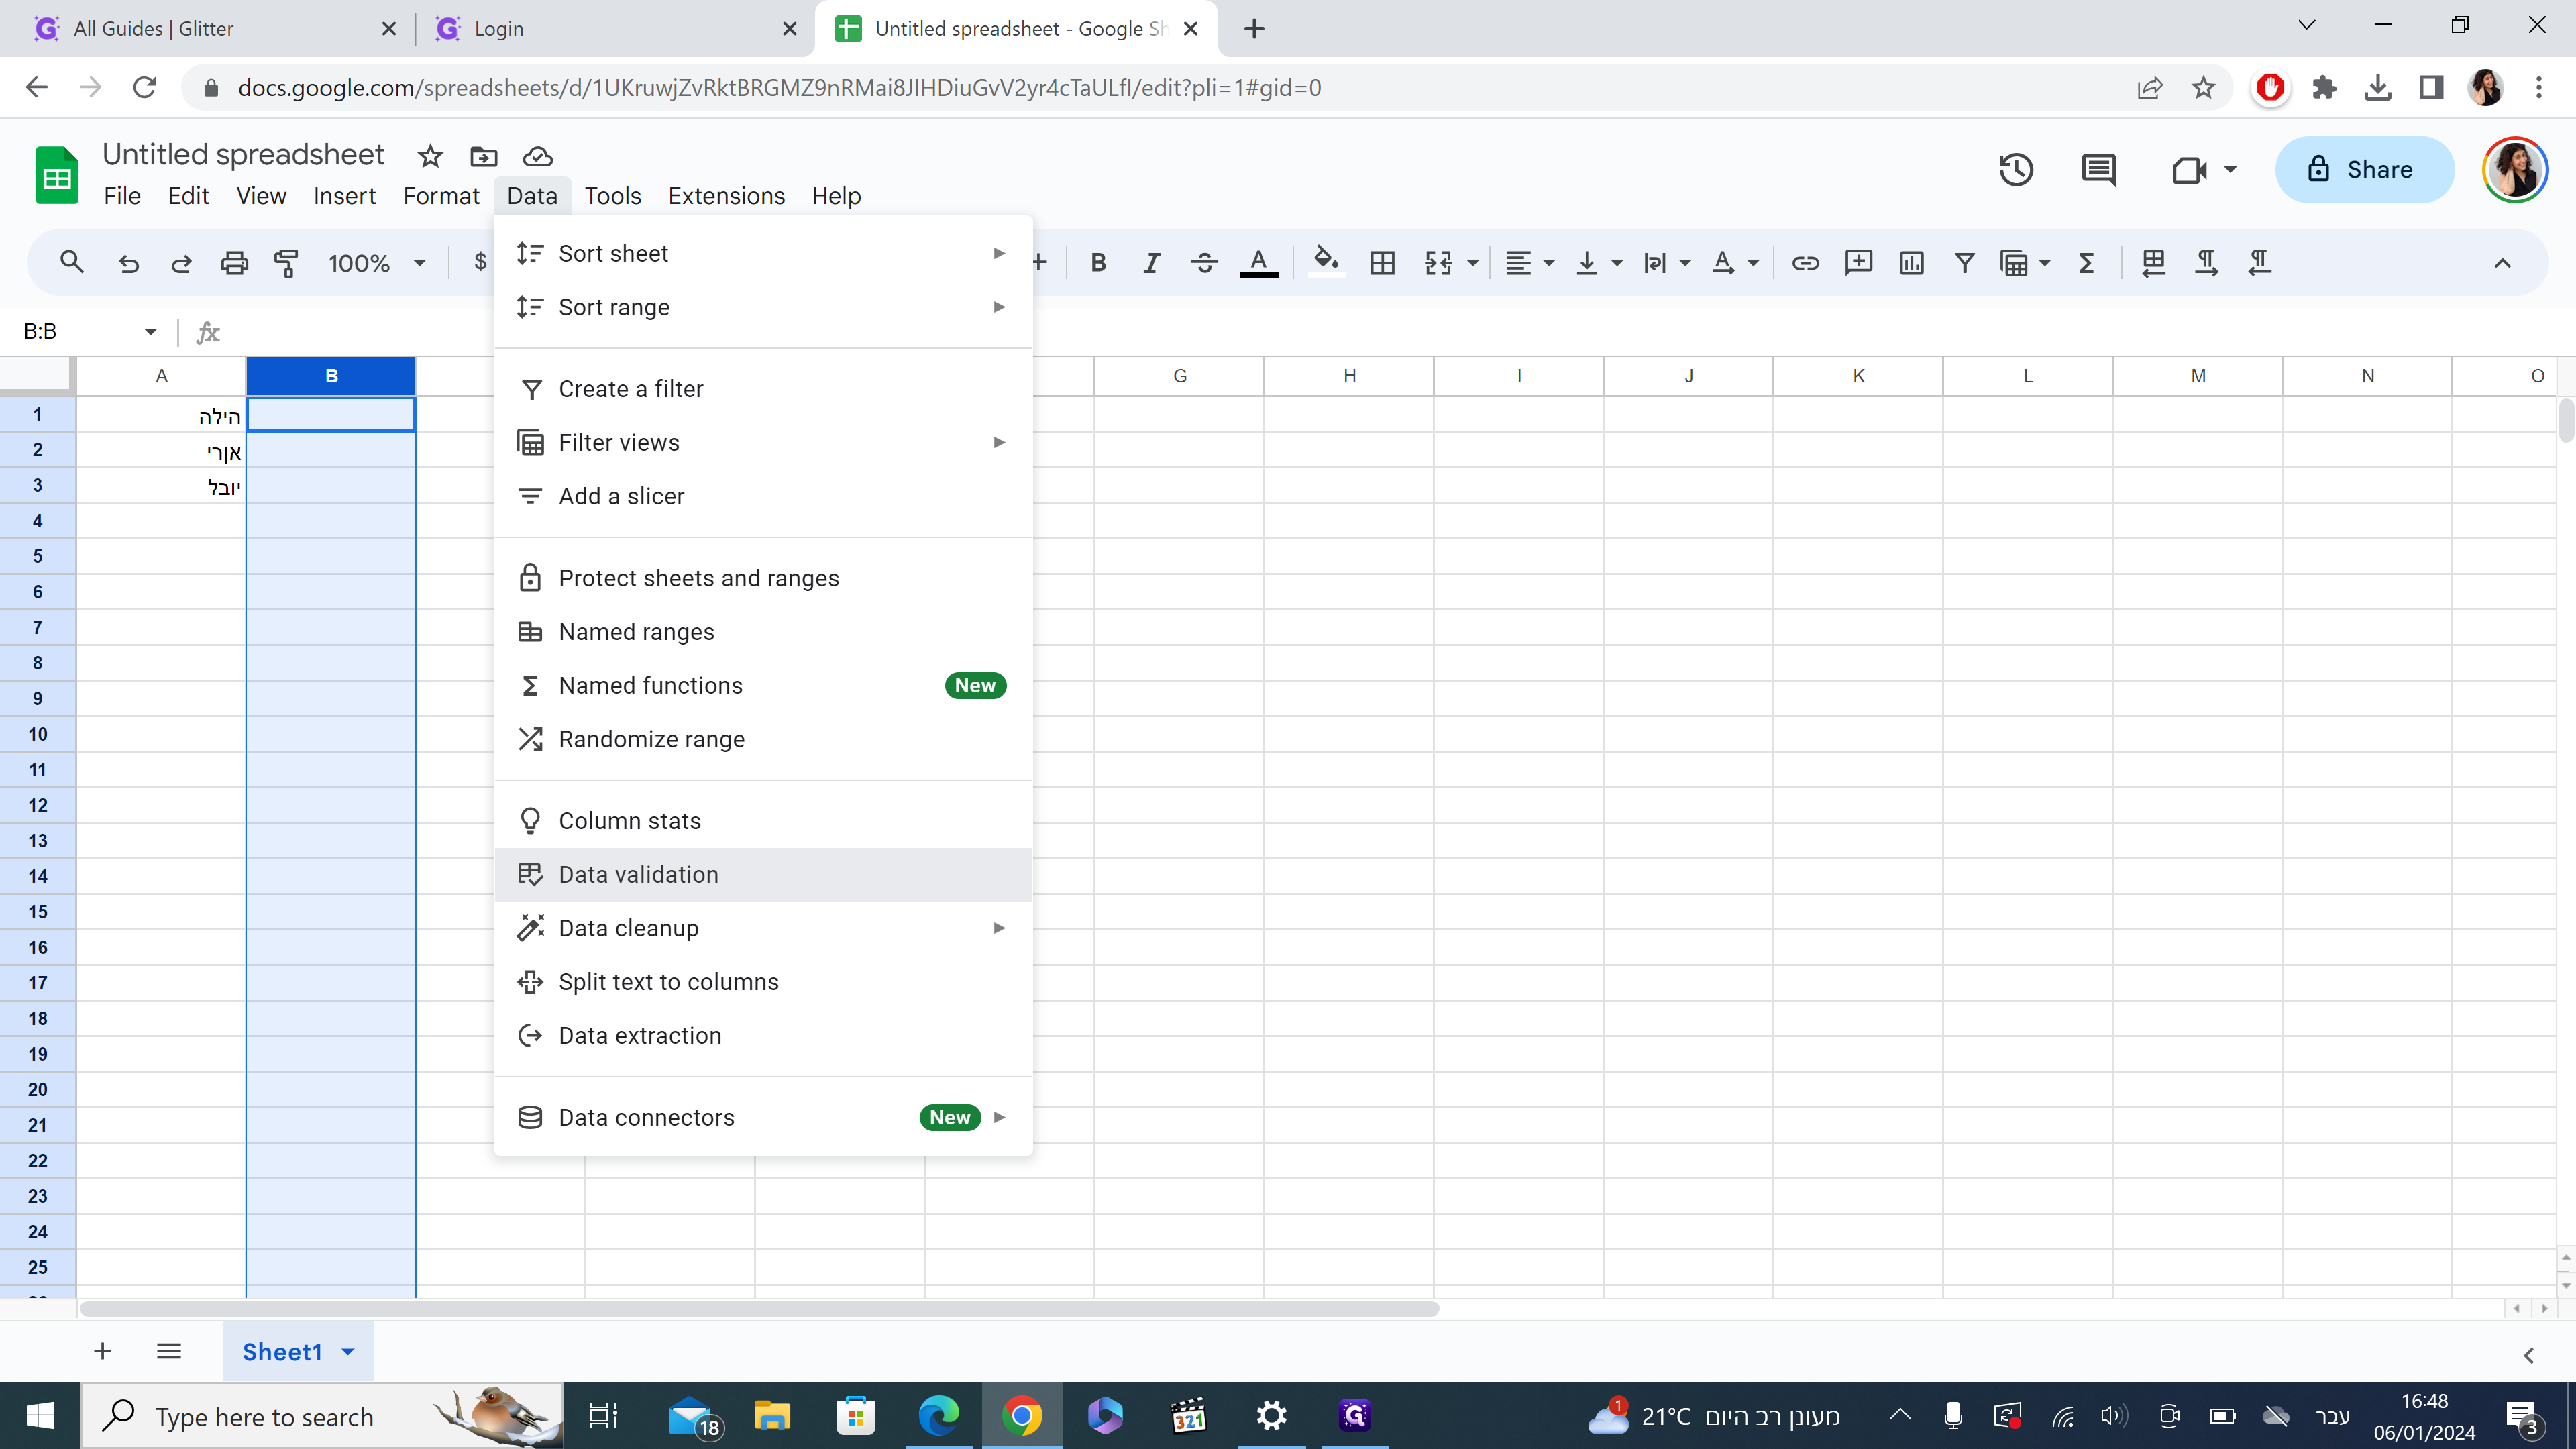Open the merge cells dropdown arrow
The width and height of the screenshot is (2576, 1449).
click(x=1473, y=263)
